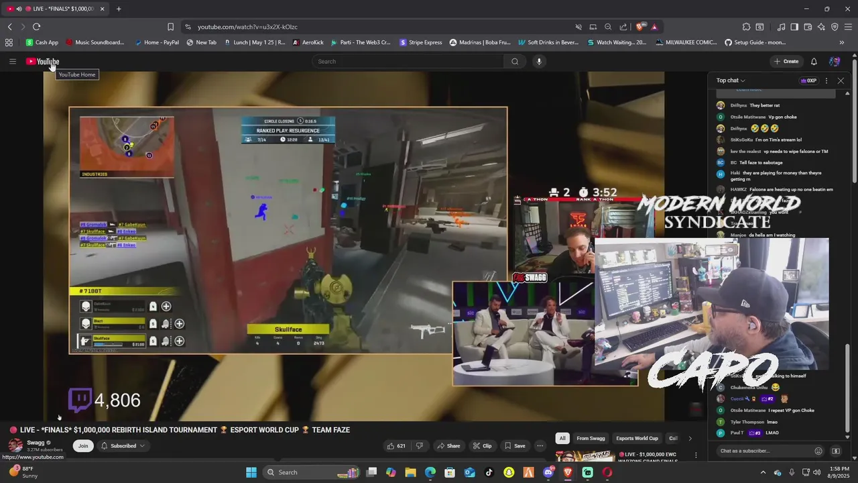Open the chat Super Chat button
Screen dimensions: 858x483
click(x=836, y=451)
